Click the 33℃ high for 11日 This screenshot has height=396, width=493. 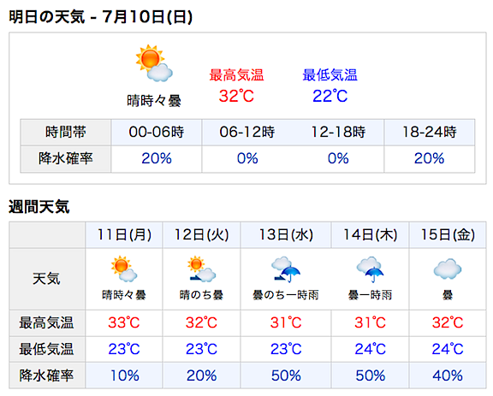coord(124,322)
